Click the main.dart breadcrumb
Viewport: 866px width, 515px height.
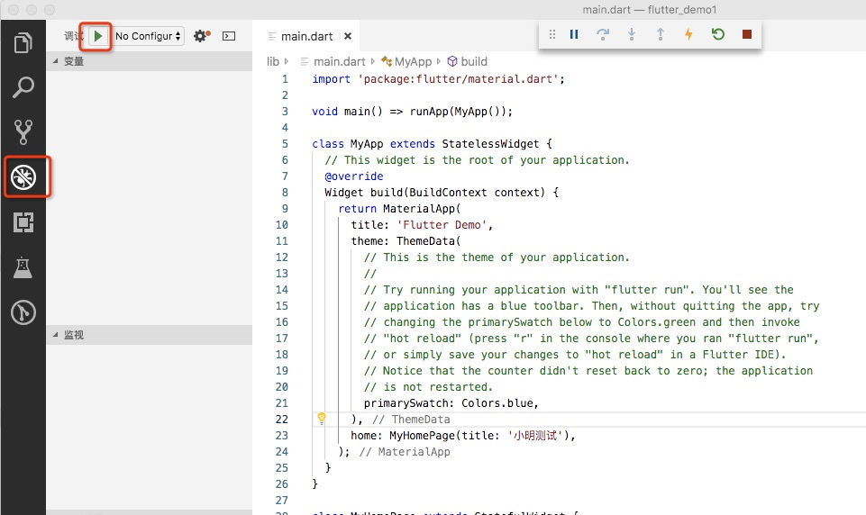(339, 61)
